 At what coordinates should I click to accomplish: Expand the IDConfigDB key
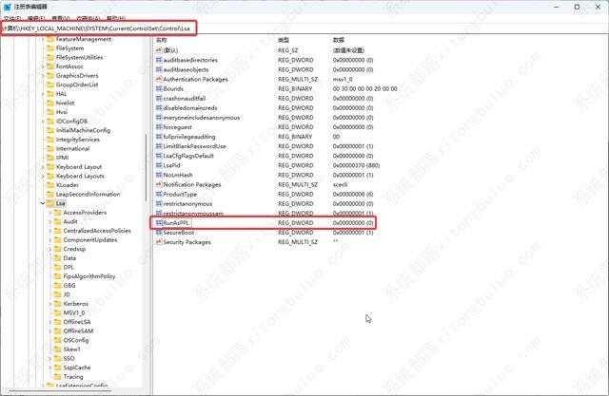pyautogui.click(x=43, y=122)
